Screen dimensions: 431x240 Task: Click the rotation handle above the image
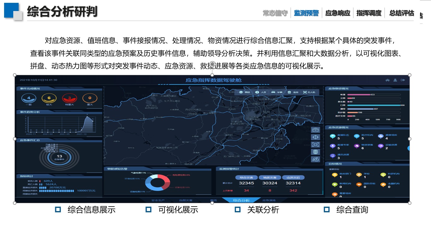212,64
